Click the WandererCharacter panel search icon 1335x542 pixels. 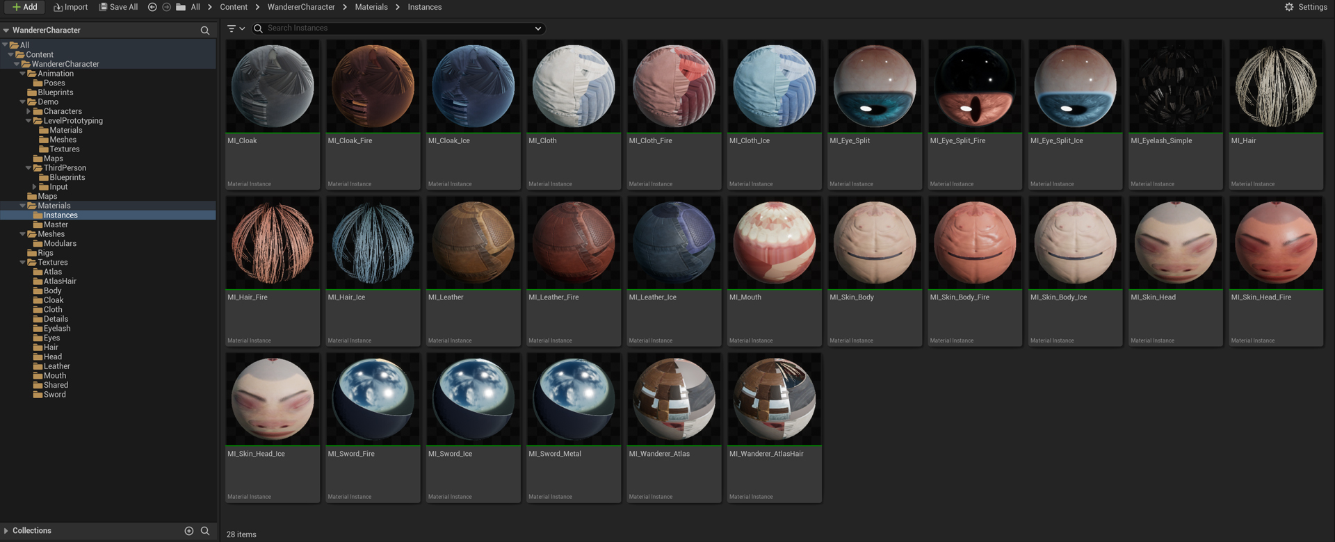pos(205,31)
